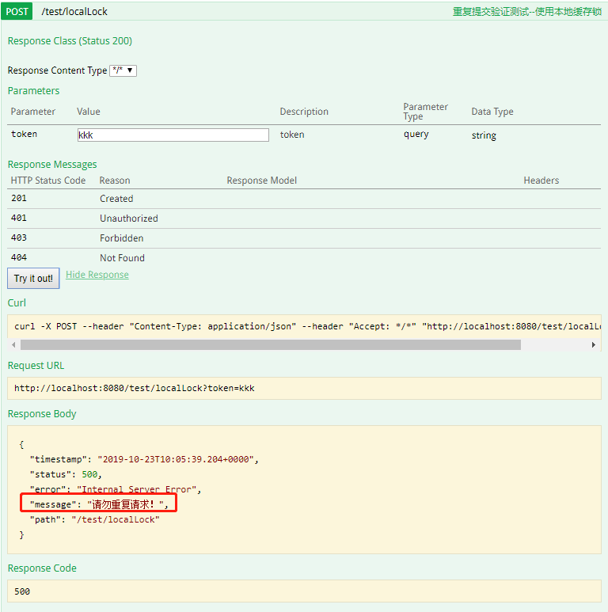Click the horizontal scrollbar thumb under curl
Viewport: 608px width, 612px height.
point(271,345)
